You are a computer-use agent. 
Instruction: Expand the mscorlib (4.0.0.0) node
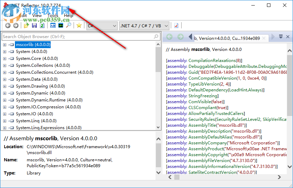click(5, 45)
